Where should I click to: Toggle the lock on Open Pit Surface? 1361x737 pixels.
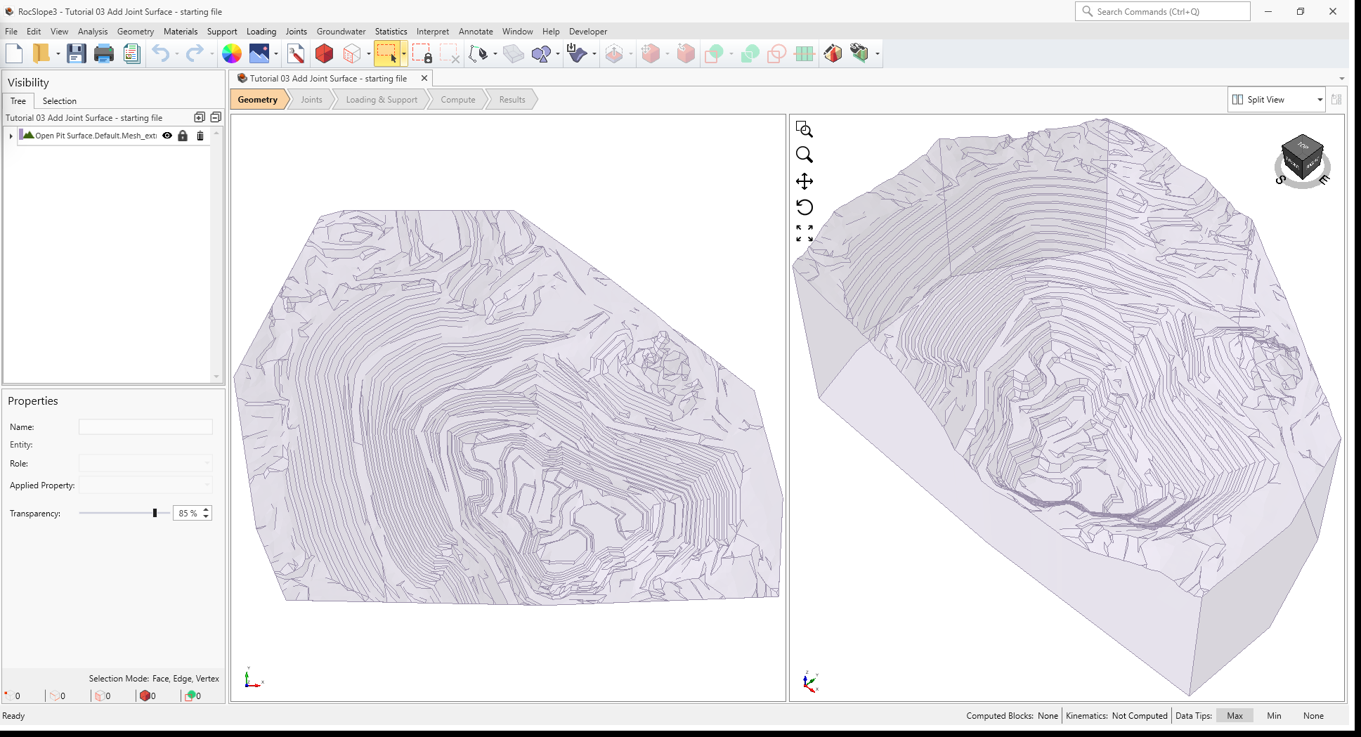tap(183, 136)
